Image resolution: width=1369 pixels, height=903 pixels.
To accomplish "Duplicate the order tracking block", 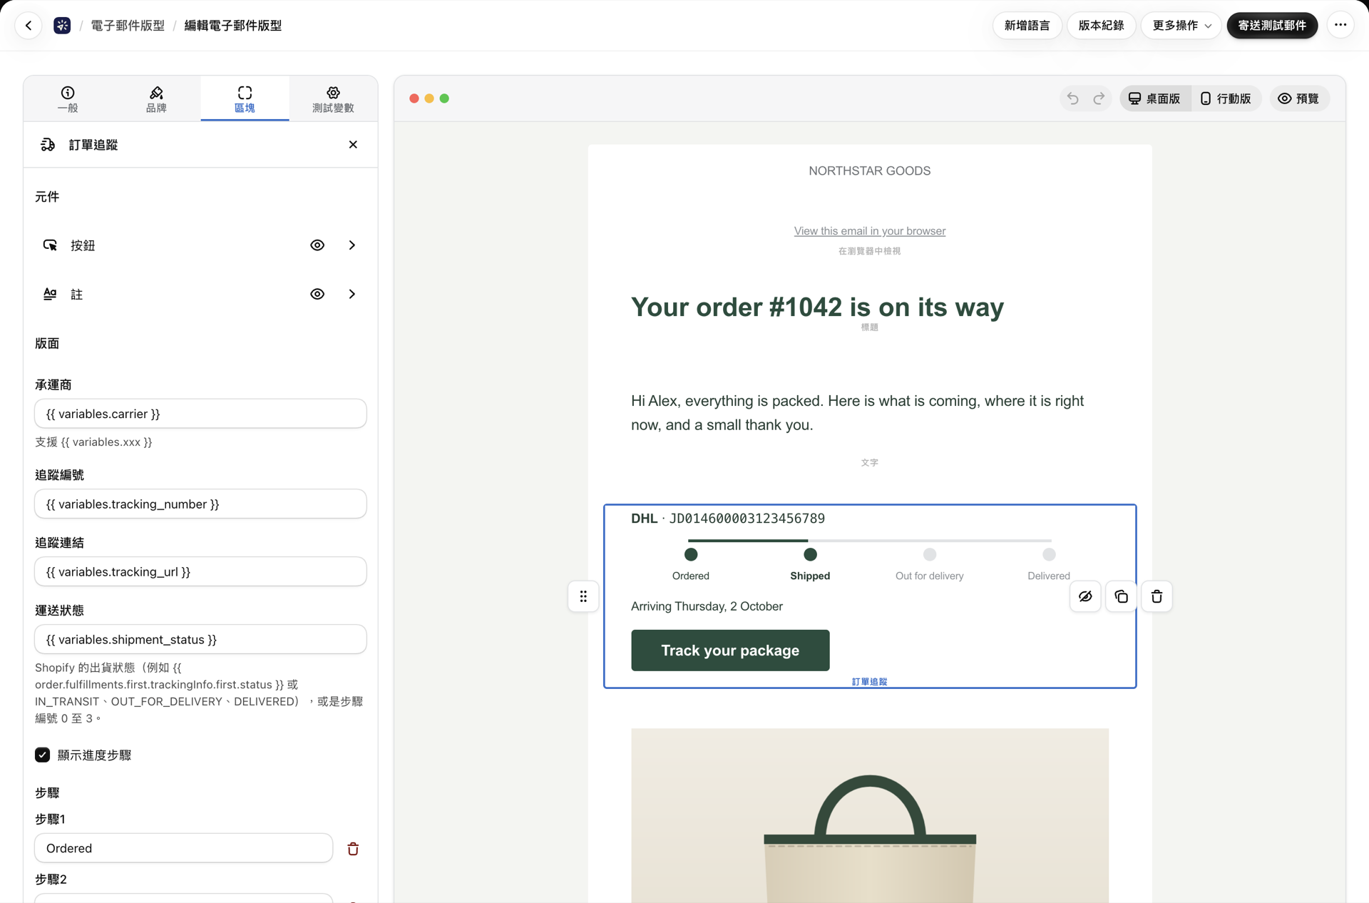I will point(1121,596).
